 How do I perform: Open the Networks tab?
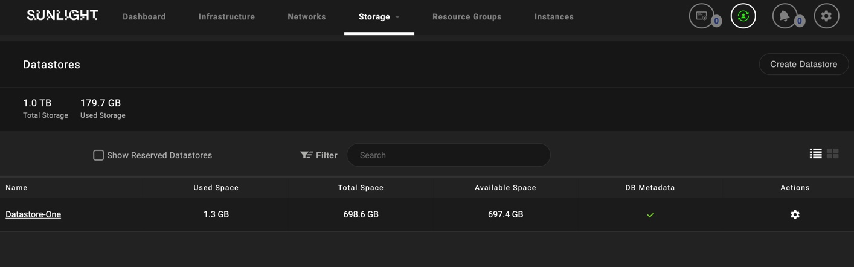coord(307,16)
